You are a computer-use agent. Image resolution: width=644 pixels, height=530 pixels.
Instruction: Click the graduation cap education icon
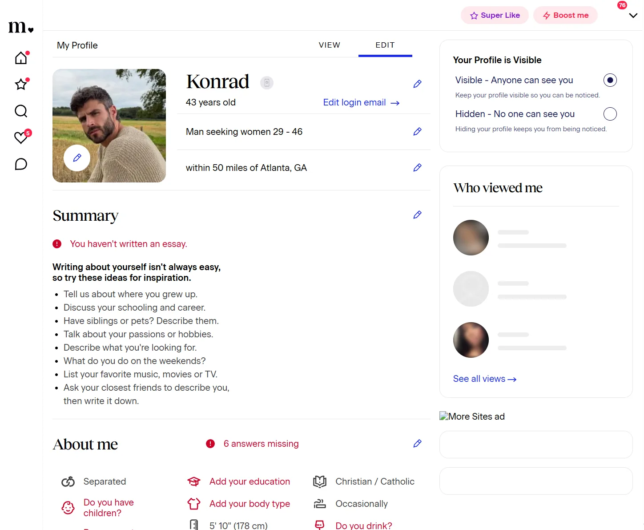point(194,481)
